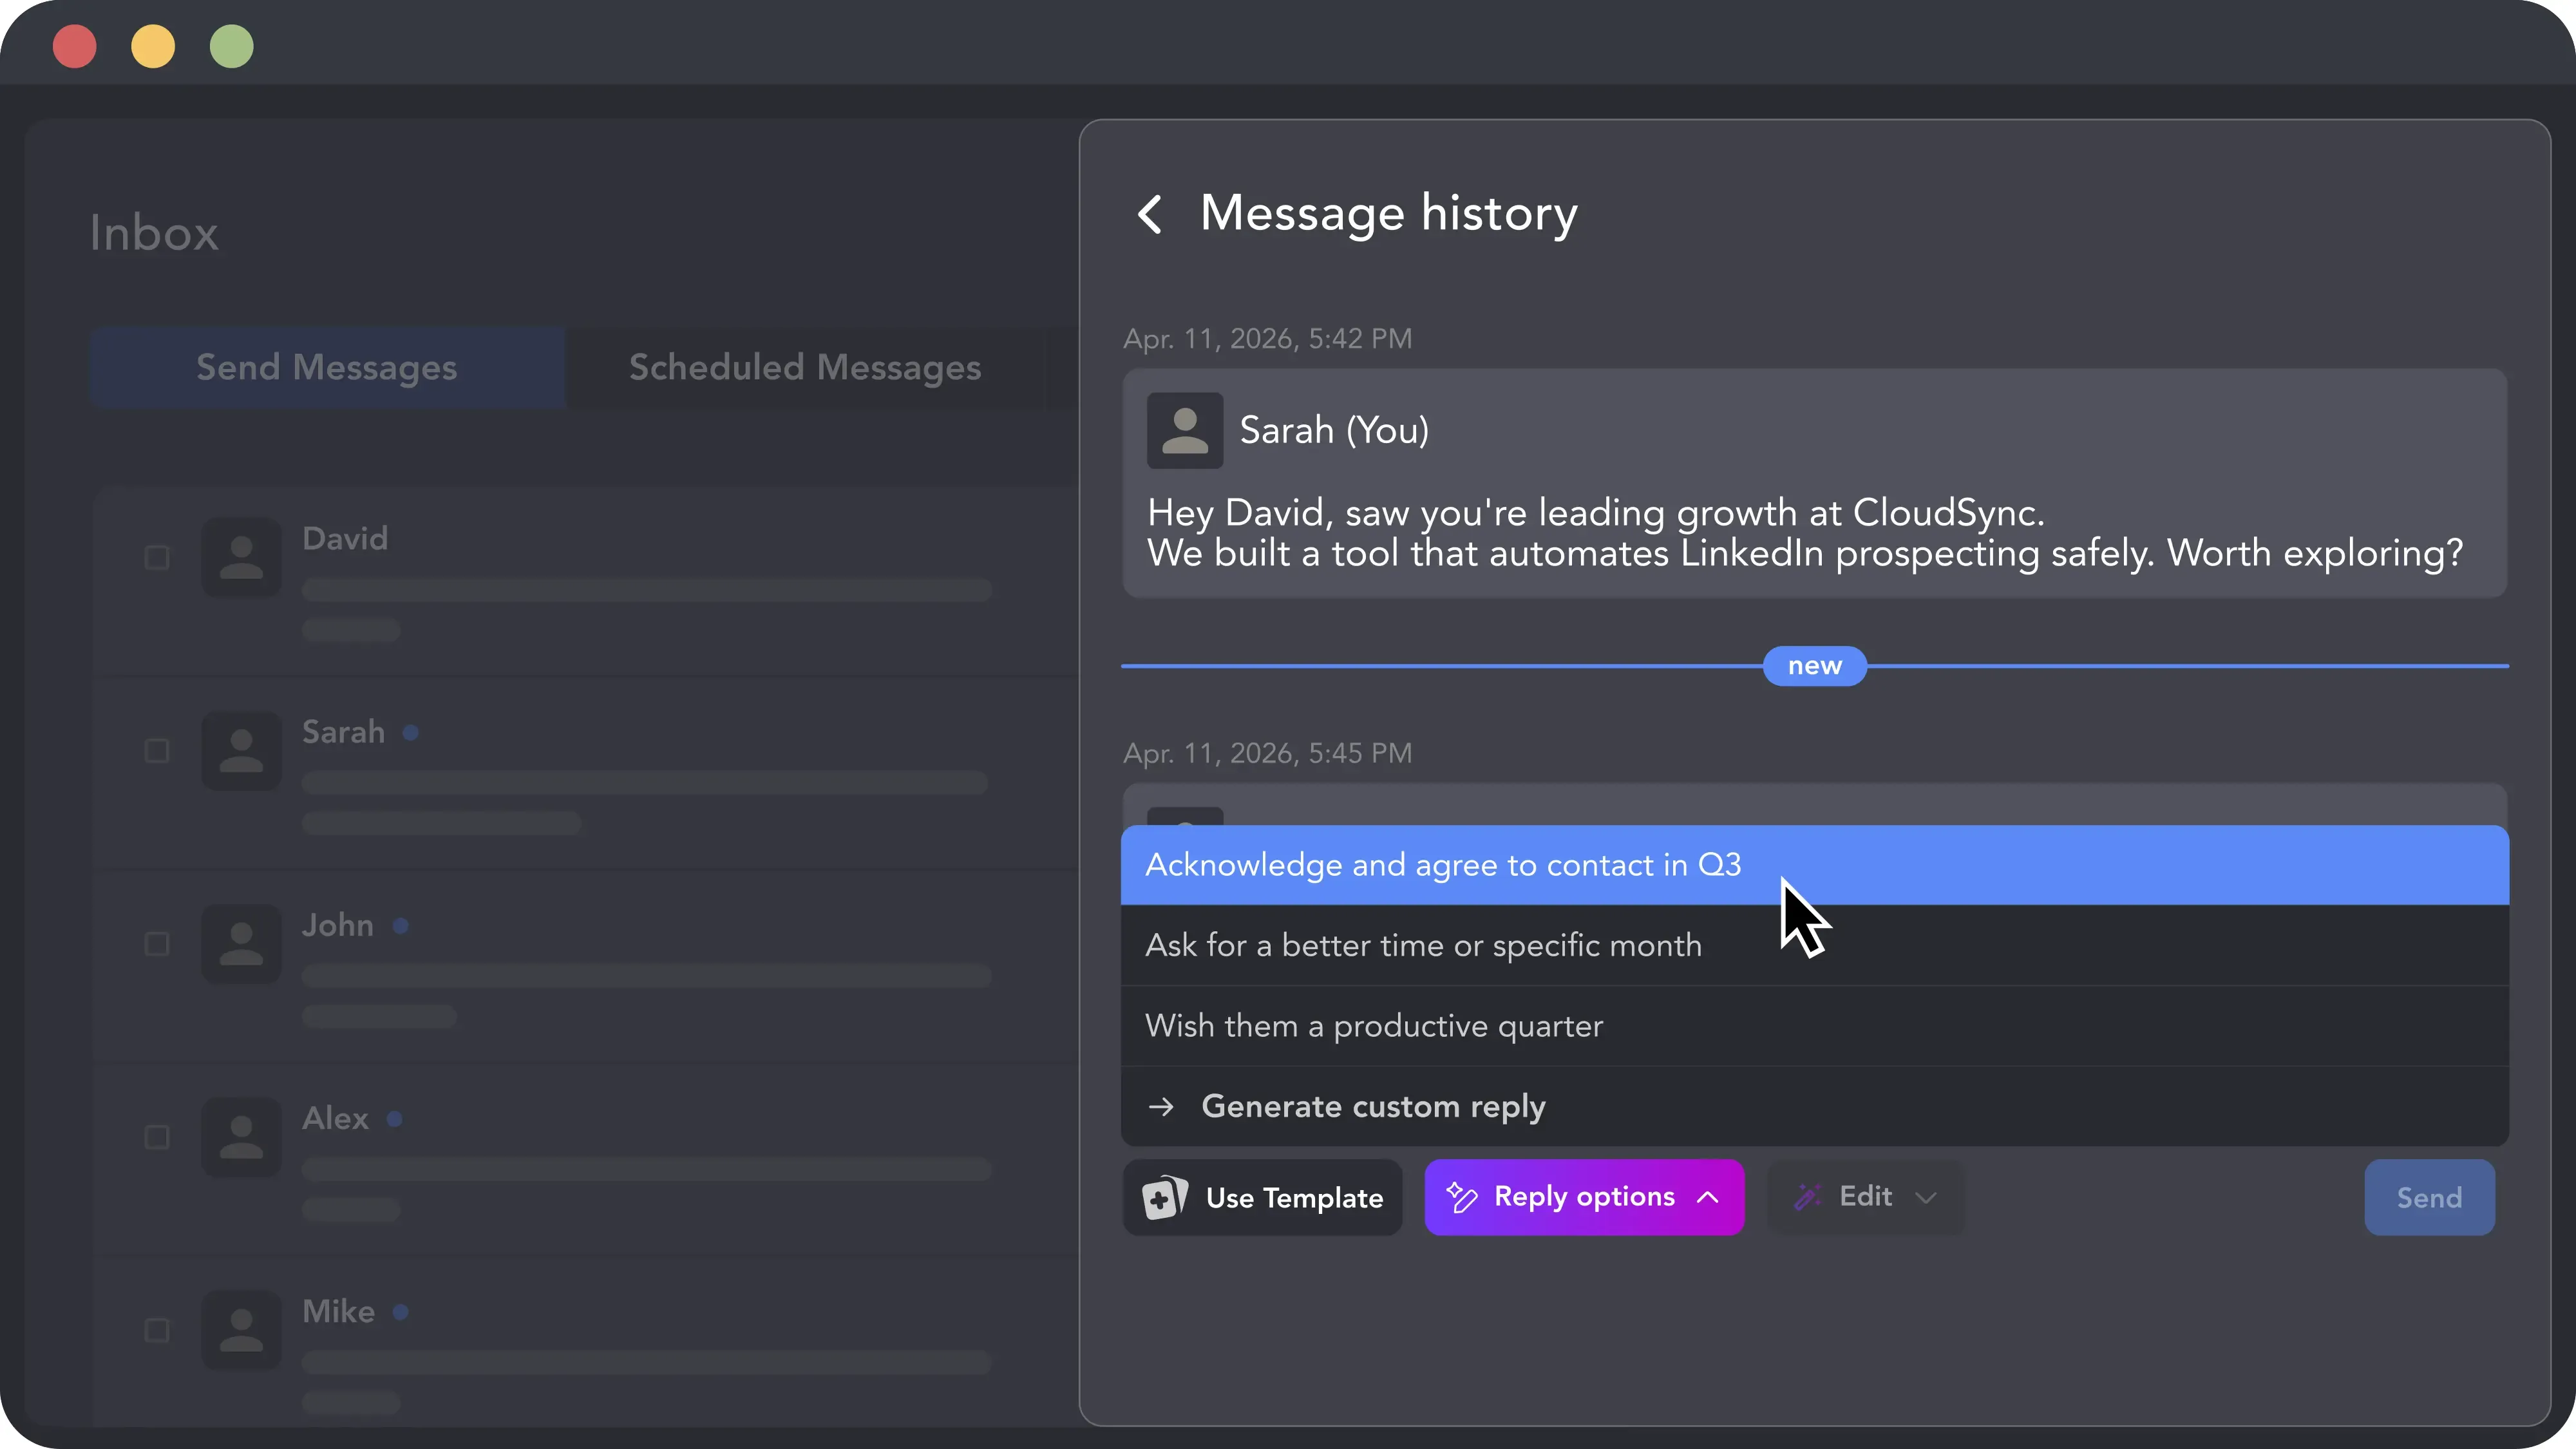Click the Apr. 11, 2026, 5:42 PM timestamp

pyautogui.click(x=1267, y=339)
